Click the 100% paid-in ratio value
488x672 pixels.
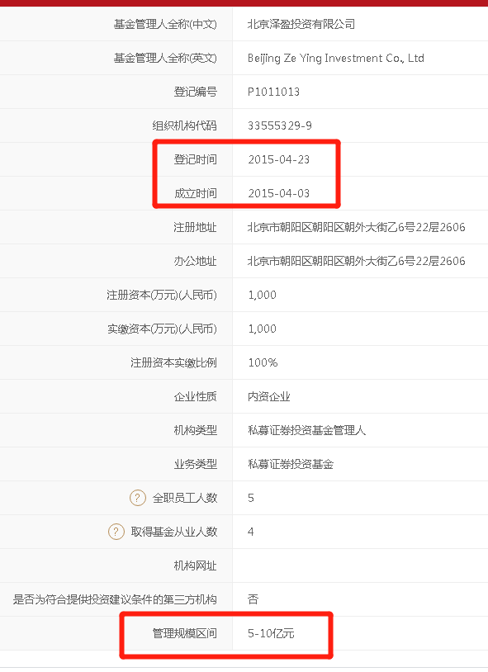tap(263, 362)
